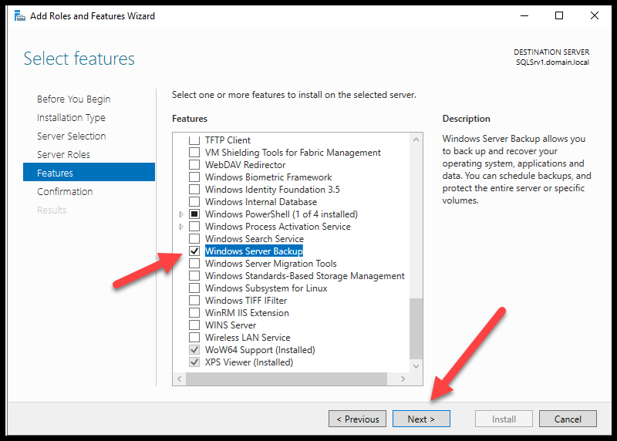
Task: Click the Windows Internal Database label
Action: [261, 202]
